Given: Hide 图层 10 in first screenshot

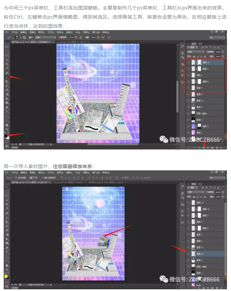Looking at the screenshot, I should click(188, 62).
